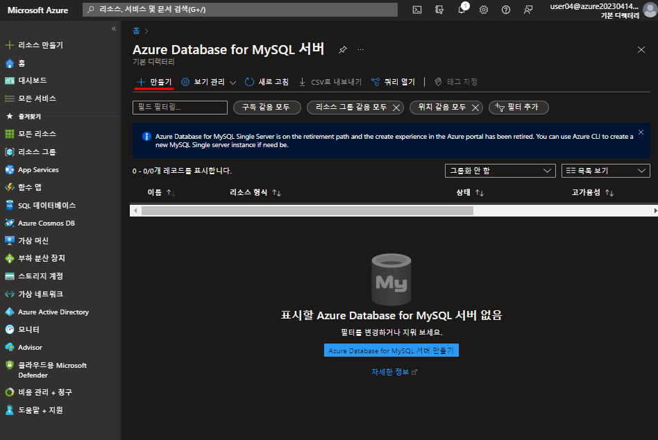Viewport: 658px width, 440px height.
Task: Click the 만들기 toolbar button
Action: click(x=154, y=82)
